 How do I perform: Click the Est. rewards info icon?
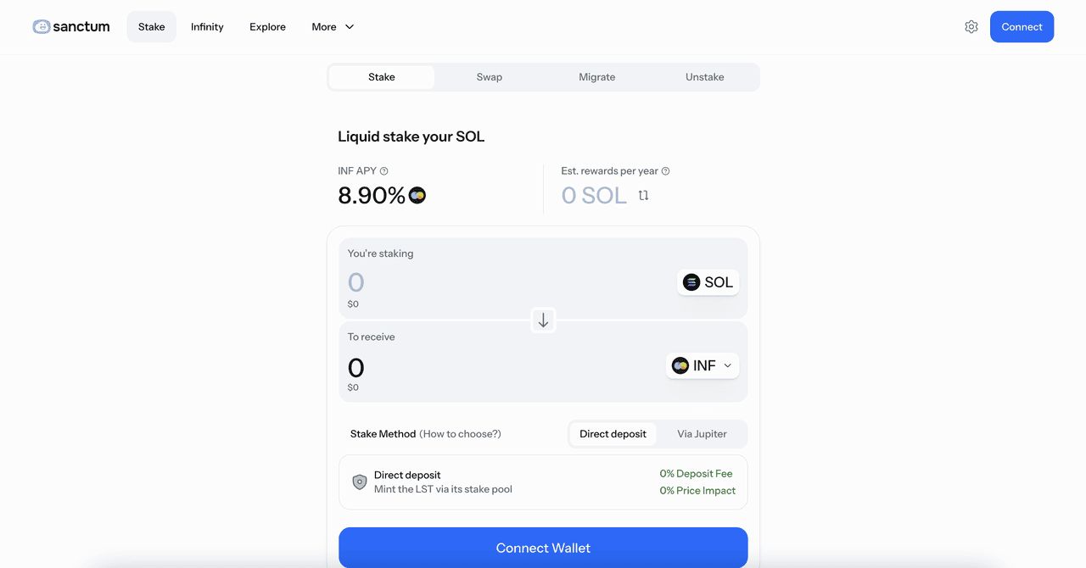click(x=665, y=171)
